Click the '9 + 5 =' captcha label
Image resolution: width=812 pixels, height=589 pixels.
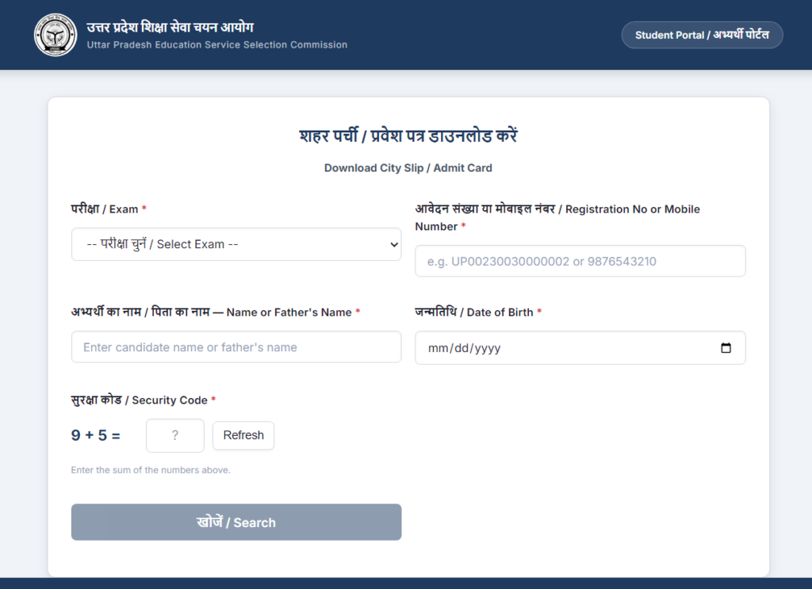point(96,435)
